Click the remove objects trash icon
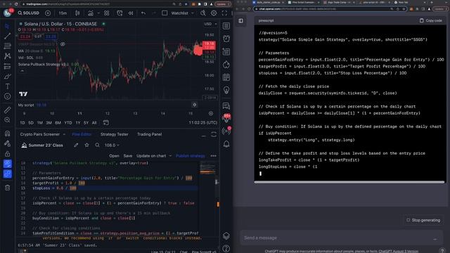This screenshot has width=450, height=253. pos(8,188)
